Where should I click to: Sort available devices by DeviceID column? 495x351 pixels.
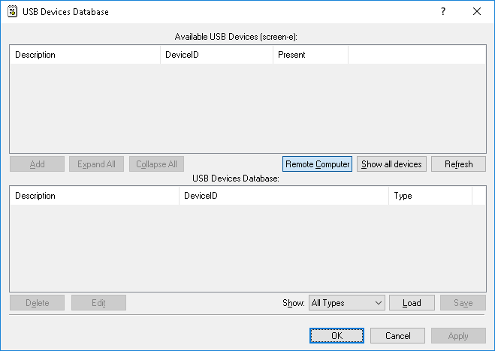coord(216,55)
